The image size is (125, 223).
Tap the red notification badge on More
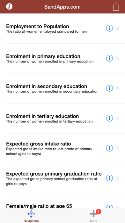(99, 212)
